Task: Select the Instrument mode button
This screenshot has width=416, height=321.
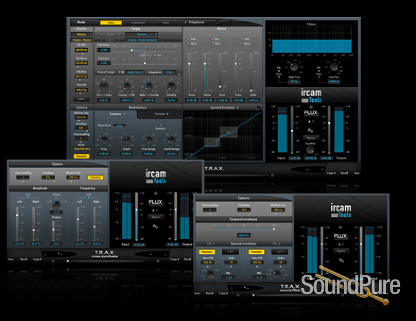Action: coord(138,23)
